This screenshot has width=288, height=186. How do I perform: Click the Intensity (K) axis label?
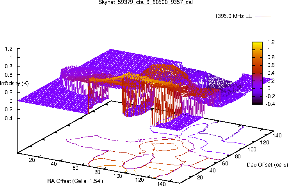[x=14, y=84]
